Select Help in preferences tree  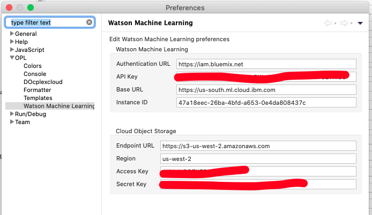pyautogui.click(x=21, y=42)
